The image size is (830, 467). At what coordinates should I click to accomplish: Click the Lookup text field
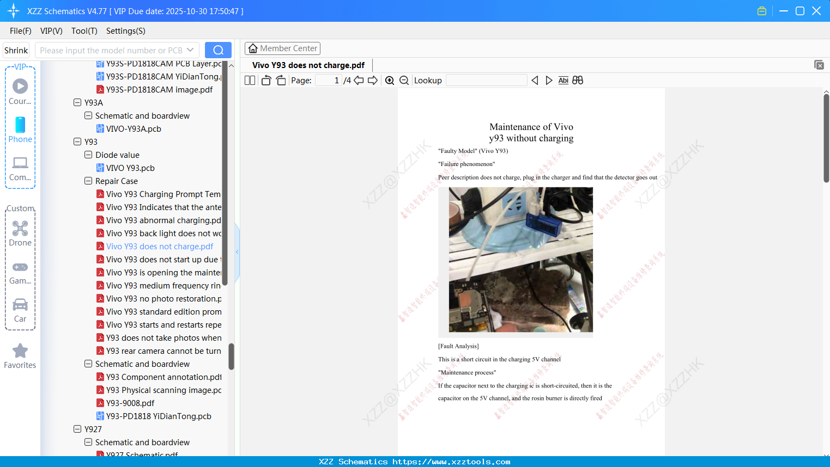486,81
